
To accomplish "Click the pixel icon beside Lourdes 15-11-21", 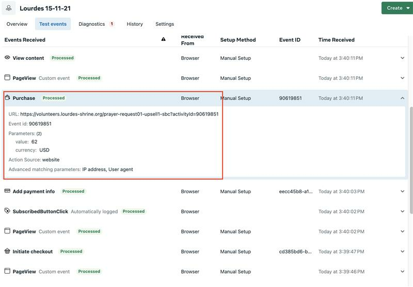I will tap(9, 8).
